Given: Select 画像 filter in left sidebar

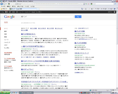Looking at the screenshot, I should (5, 31).
